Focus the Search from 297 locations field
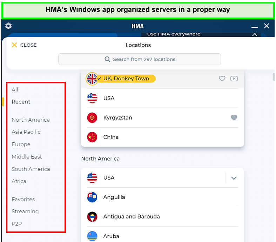 click(x=140, y=59)
